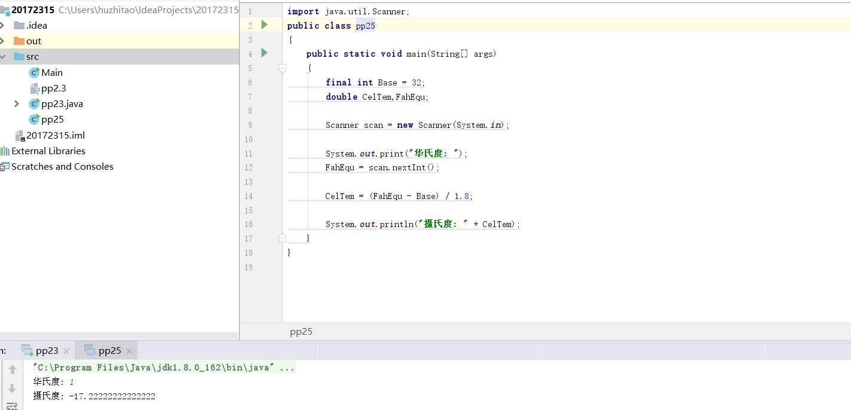
Task: Select the 20172315.iml module file
Action: (56, 135)
